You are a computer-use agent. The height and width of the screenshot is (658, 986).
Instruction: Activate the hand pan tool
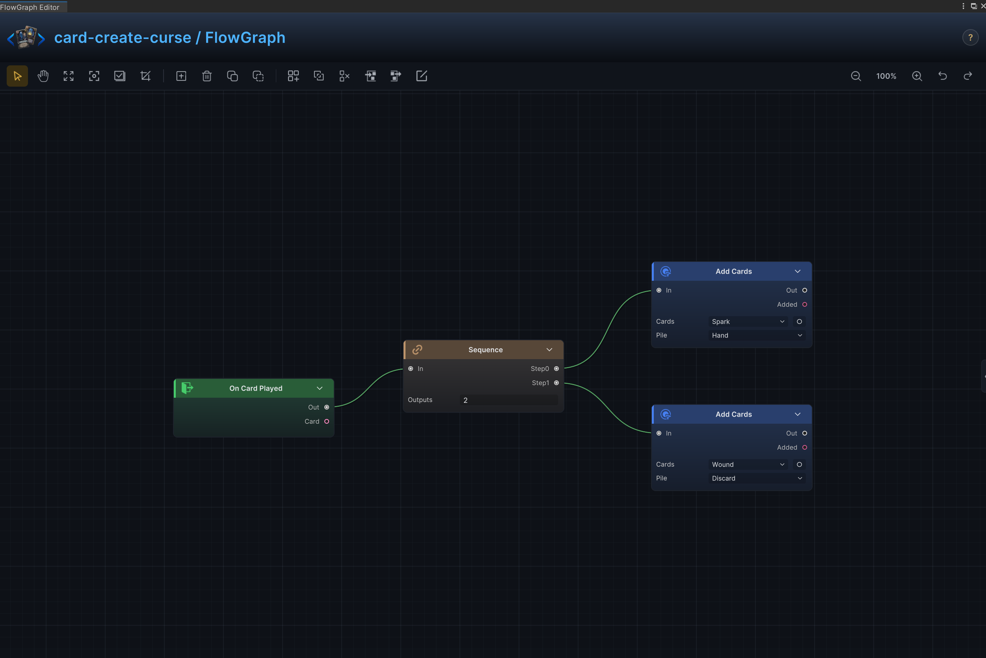tap(43, 76)
